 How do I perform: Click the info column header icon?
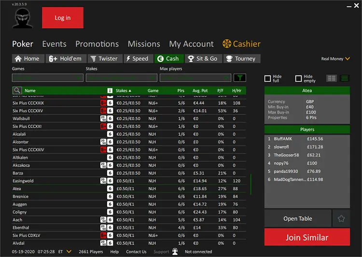[110, 90]
